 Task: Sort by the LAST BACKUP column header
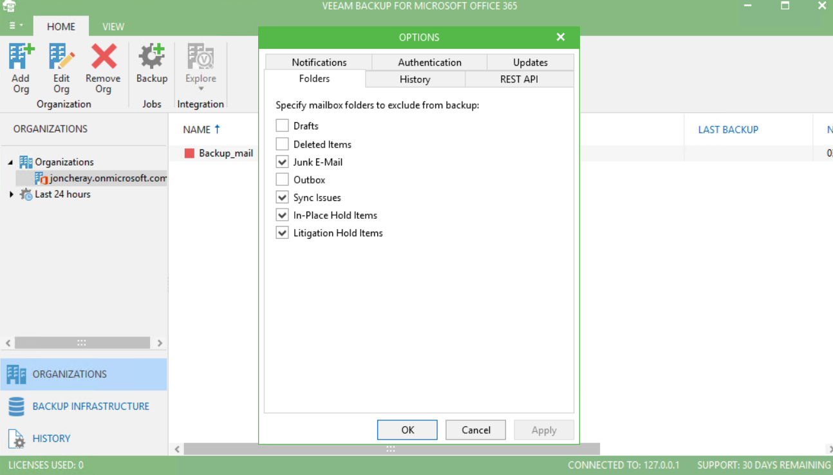click(728, 129)
